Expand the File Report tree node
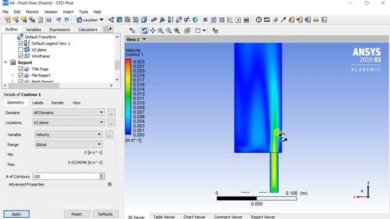This screenshot has width=390, height=219. (12, 75)
